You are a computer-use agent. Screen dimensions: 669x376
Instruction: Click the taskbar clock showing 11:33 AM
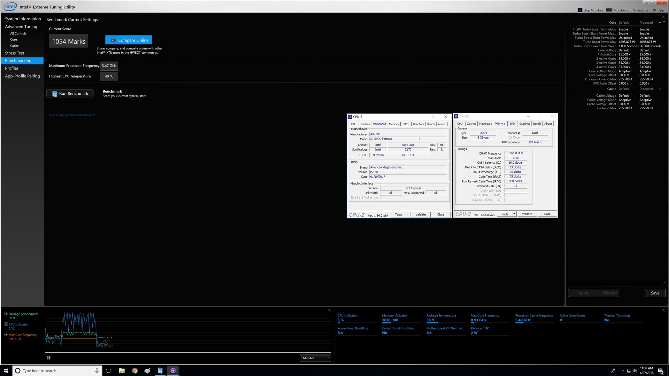pyautogui.click(x=646, y=370)
